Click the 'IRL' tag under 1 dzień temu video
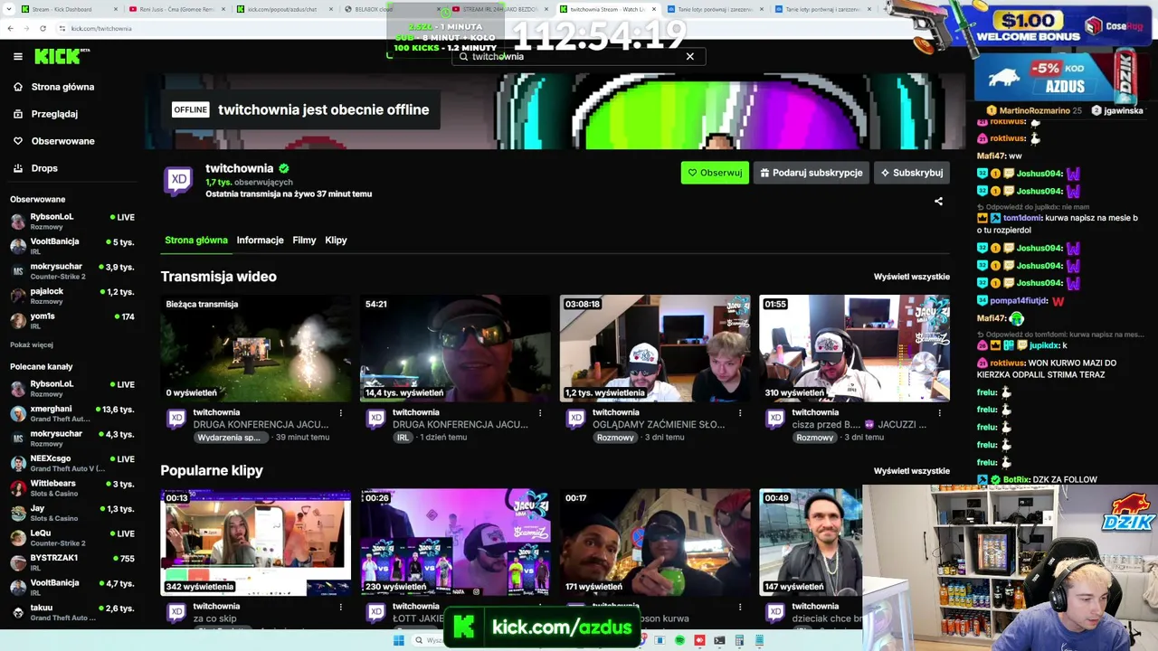This screenshot has width=1158, height=651. [x=403, y=438]
